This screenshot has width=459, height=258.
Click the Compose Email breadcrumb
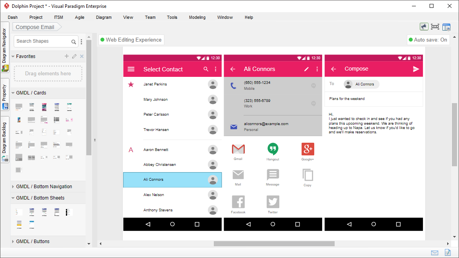[x=36, y=27]
